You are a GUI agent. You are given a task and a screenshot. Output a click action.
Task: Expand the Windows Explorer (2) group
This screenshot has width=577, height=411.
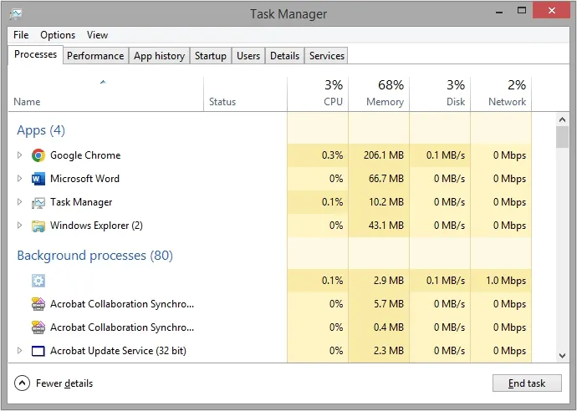tap(19, 226)
